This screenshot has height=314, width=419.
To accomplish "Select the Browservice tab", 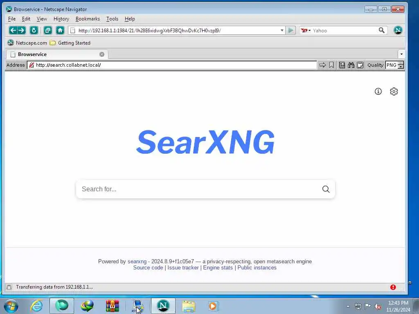I will point(57,54).
